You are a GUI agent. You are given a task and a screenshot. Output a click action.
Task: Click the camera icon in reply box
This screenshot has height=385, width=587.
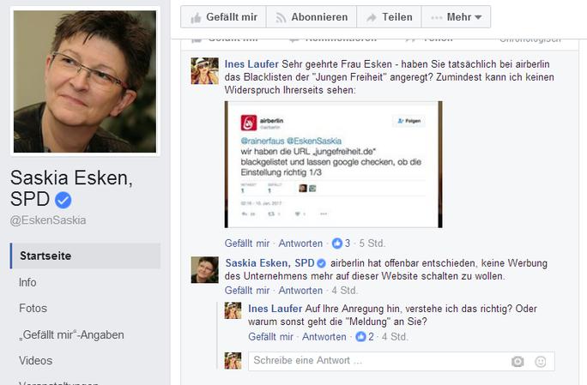517,362
